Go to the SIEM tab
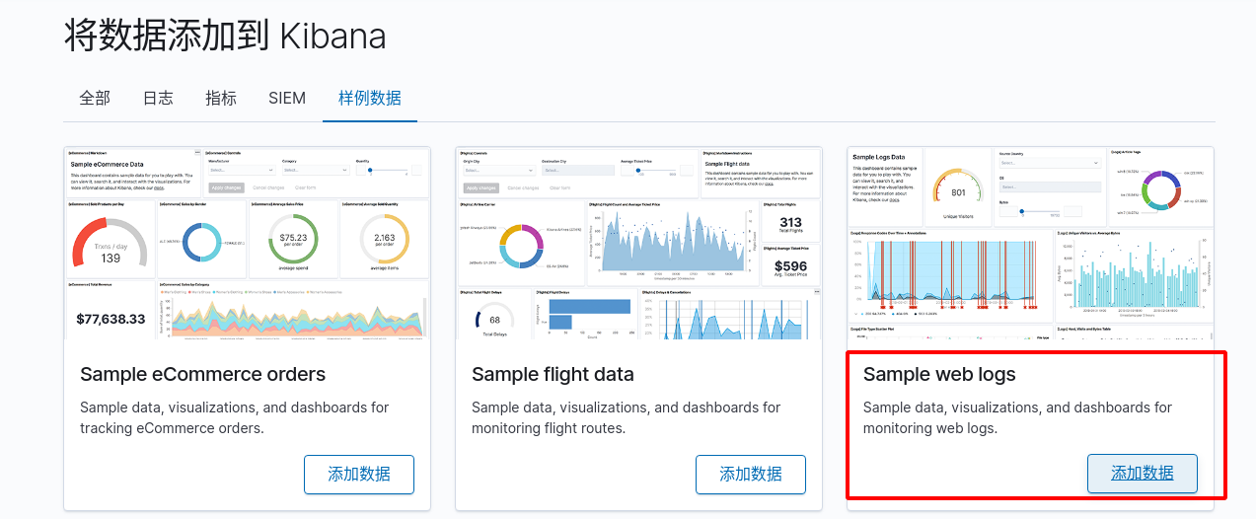The image size is (1256, 519). click(287, 98)
